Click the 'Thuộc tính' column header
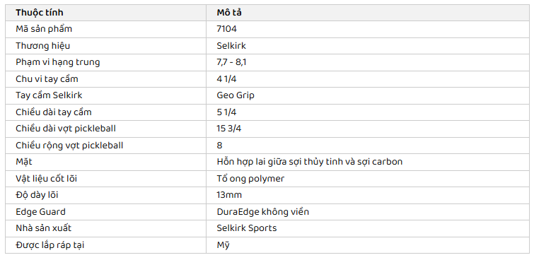Image resolution: width=534 pixels, height=260 pixels. pos(39,13)
